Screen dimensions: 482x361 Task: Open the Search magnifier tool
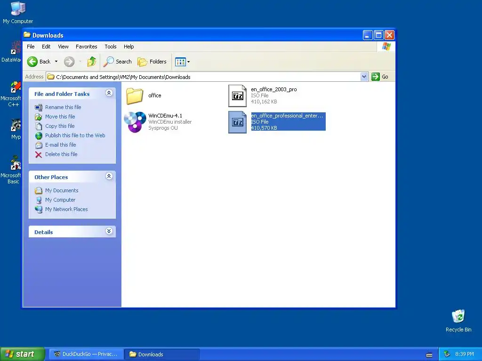[x=117, y=62]
